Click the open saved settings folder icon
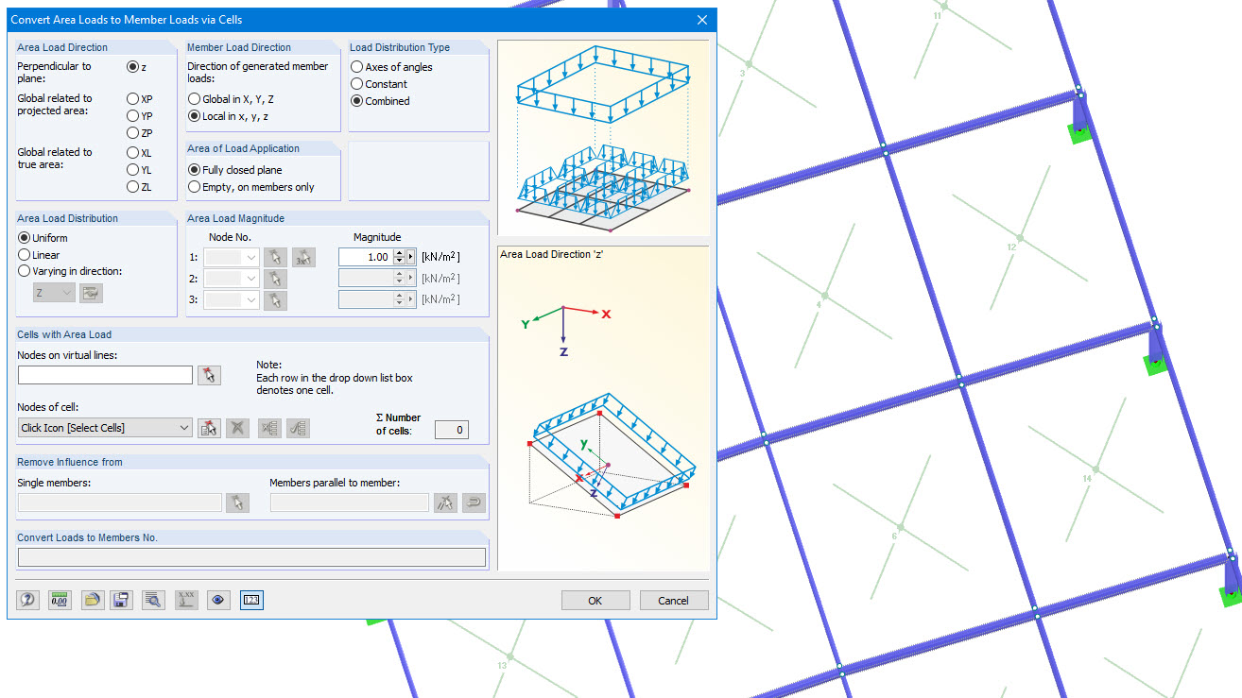Screen dimensions: 1242x698 click(91, 599)
